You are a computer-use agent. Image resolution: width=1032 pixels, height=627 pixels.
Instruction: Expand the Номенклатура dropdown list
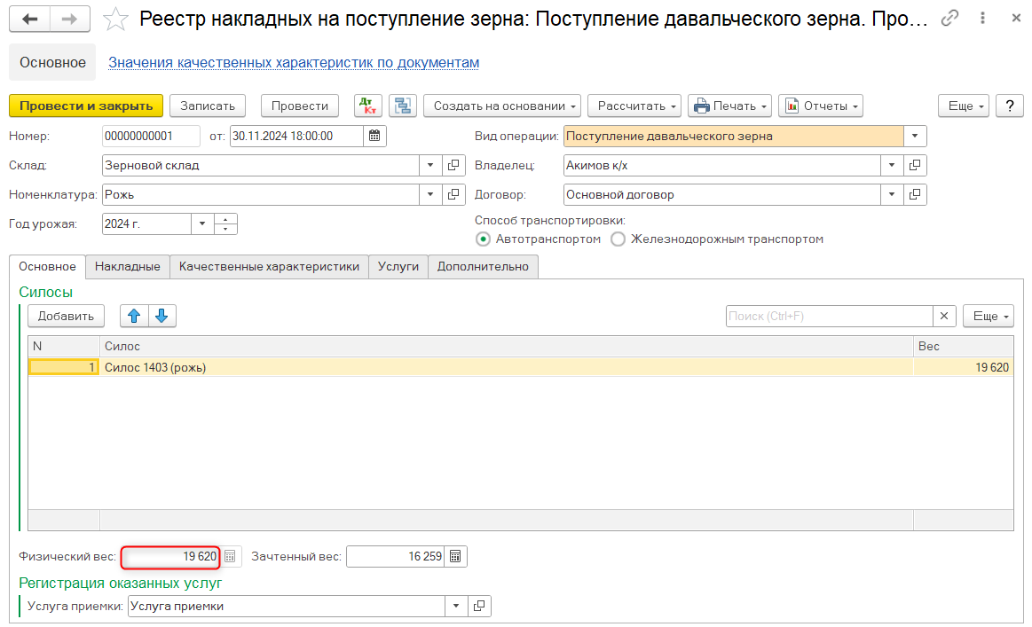[430, 195]
